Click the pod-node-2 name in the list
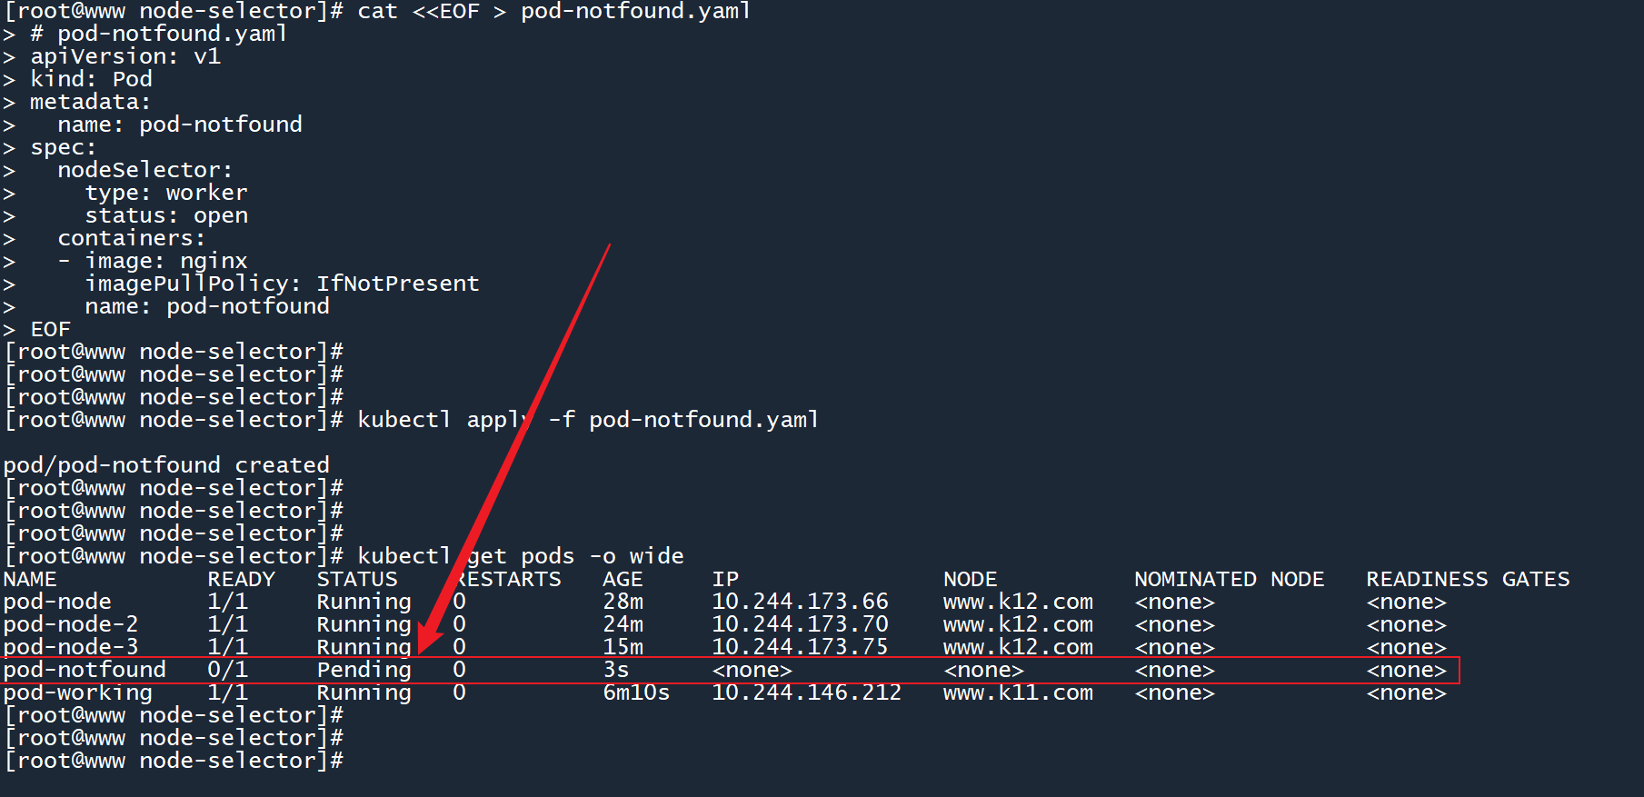The image size is (1644, 797). pyautogui.click(x=71, y=624)
